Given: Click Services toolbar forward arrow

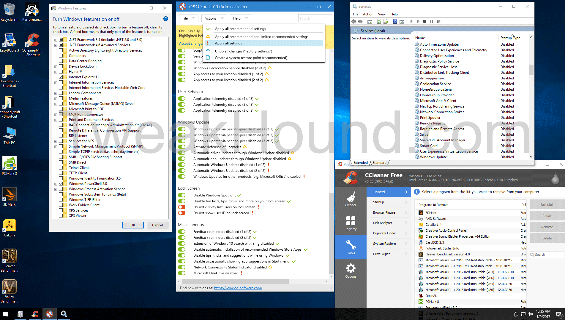Looking at the screenshot, I should [361, 21].
